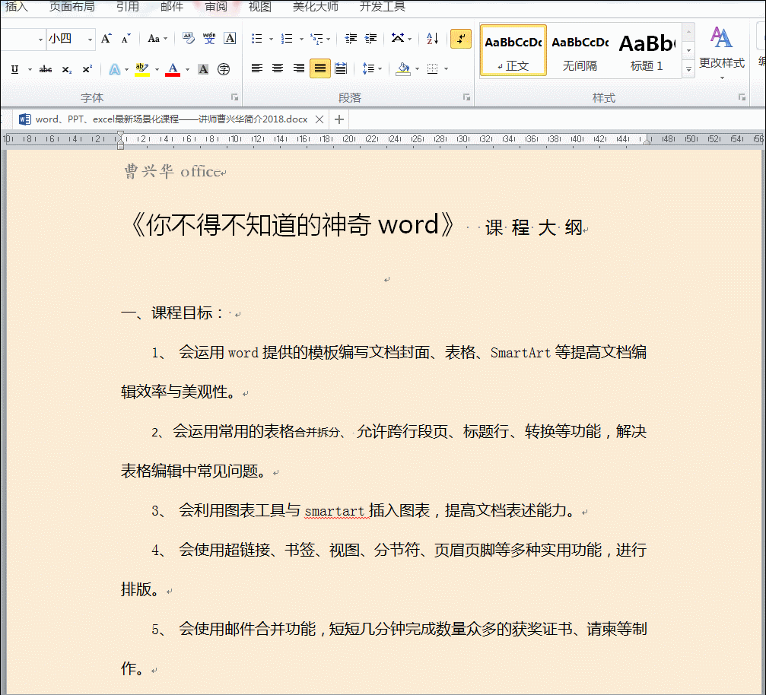Open the 邮件 ribbon tab

[x=171, y=6]
